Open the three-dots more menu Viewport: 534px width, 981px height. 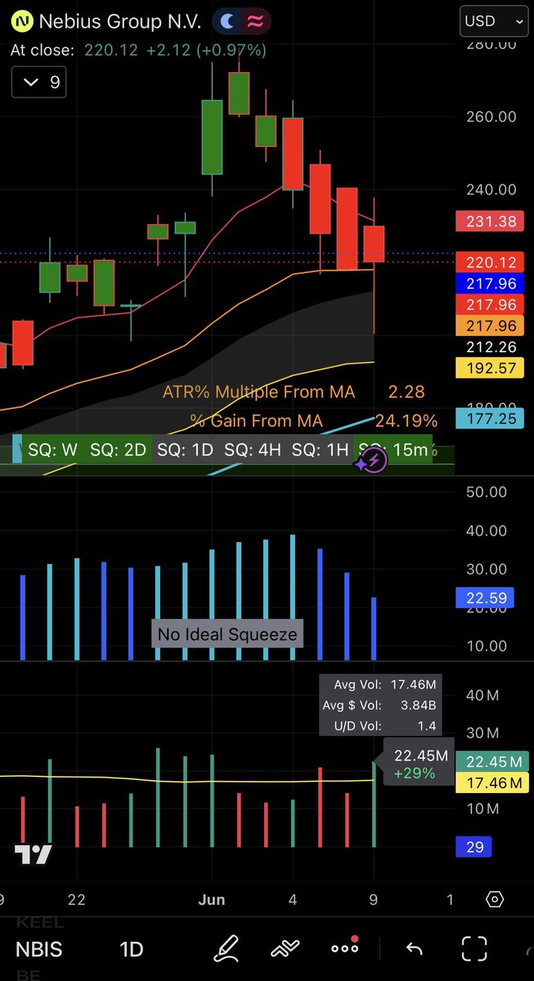click(x=344, y=947)
